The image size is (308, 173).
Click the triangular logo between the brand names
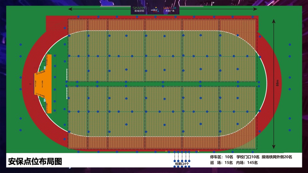[x=155, y=9]
